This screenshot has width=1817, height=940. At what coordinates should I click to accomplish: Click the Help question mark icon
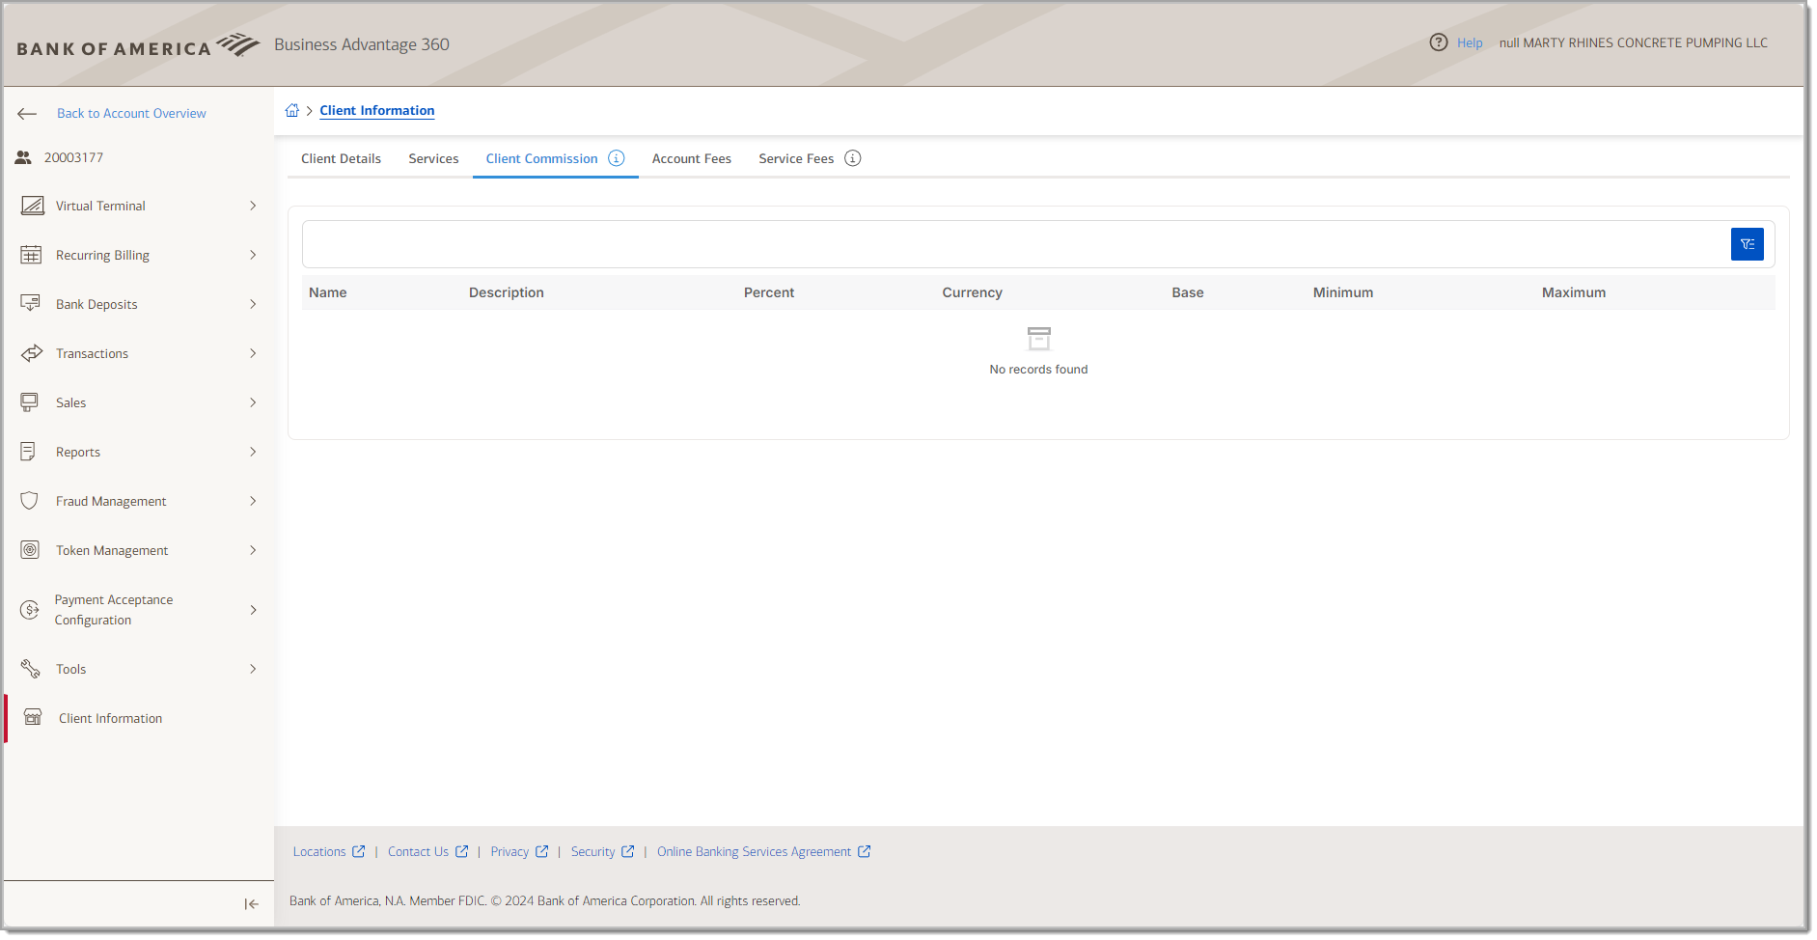[x=1439, y=42]
